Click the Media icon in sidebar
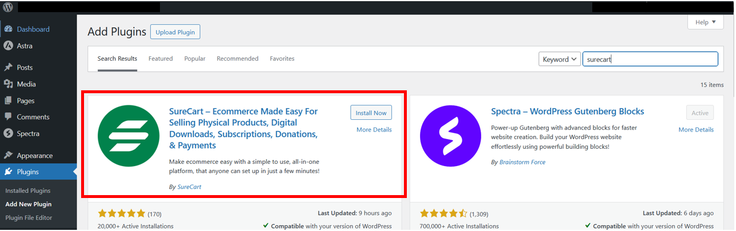 point(8,84)
